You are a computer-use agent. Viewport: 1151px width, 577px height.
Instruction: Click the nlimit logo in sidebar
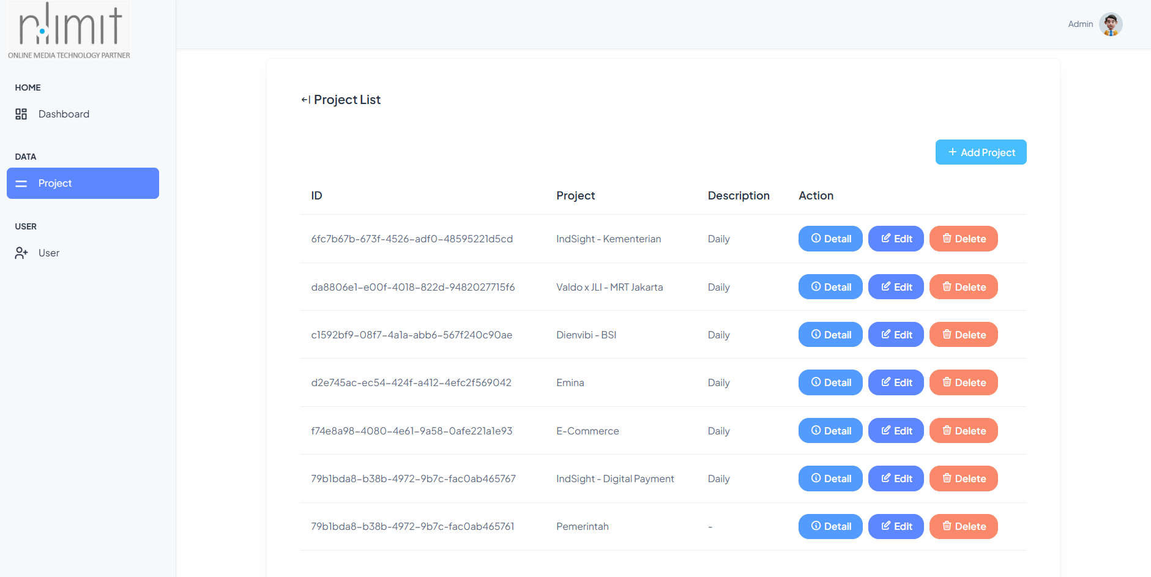pos(69,31)
